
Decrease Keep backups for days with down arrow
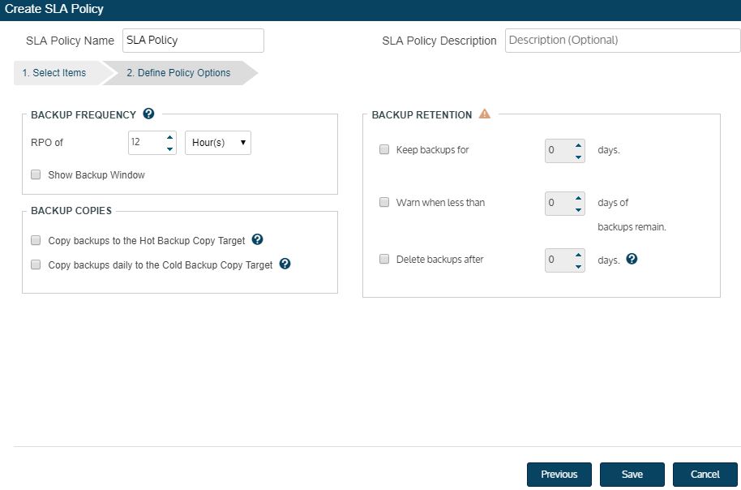click(x=578, y=156)
